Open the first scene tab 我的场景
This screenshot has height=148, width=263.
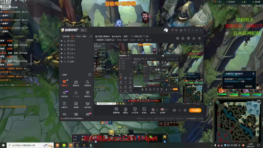pyautogui.click(x=66, y=37)
